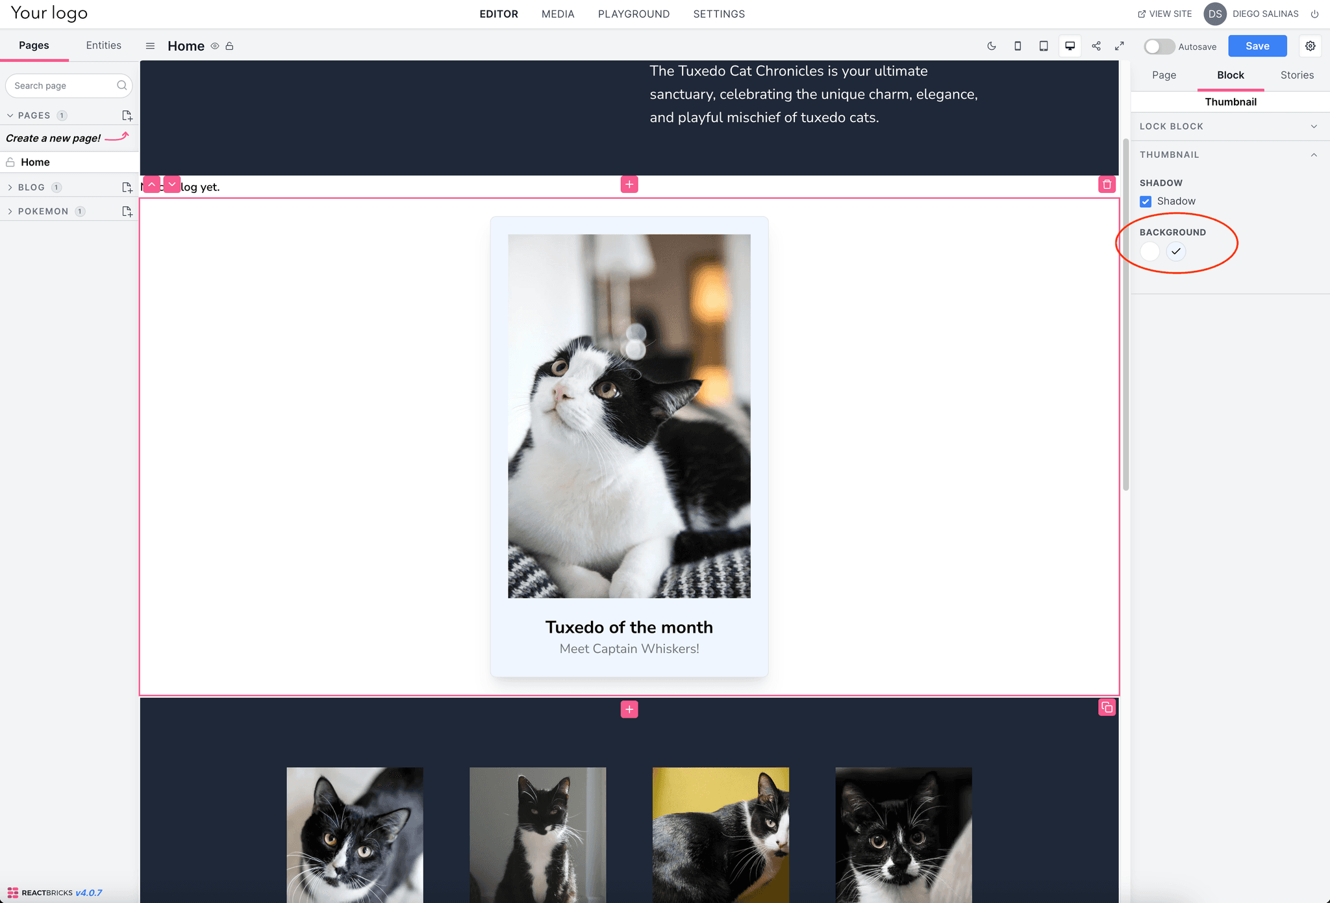The height and width of the screenshot is (903, 1330).
Task: Uncheck the Shadow checkbox
Action: pyautogui.click(x=1146, y=201)
